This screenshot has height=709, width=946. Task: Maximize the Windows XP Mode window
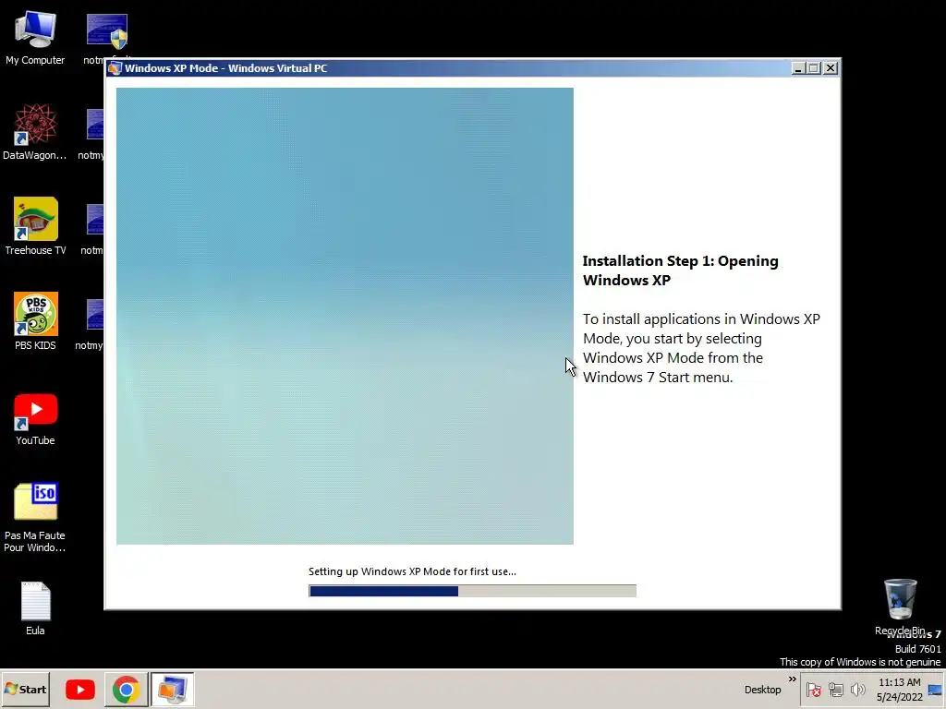click(814, 68)
